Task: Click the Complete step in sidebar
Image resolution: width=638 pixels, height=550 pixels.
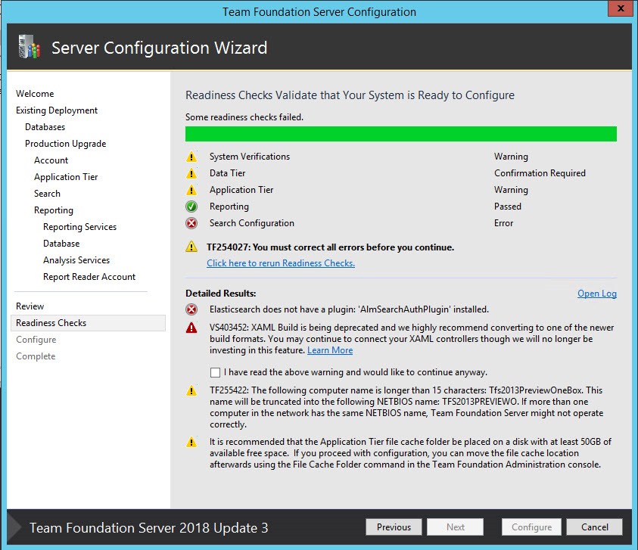Action: pyautogui.click(x=36, y=356)
